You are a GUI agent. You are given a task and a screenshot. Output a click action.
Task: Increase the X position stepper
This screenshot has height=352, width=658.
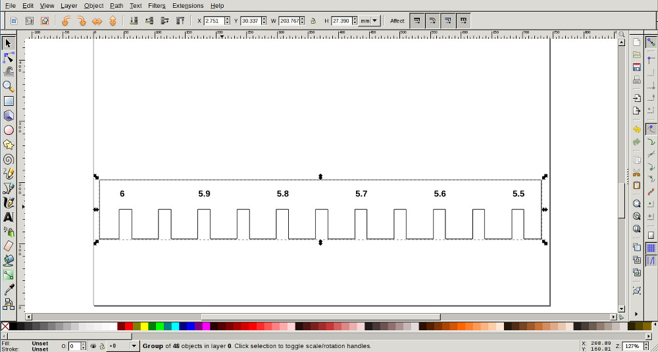(227, 18)
